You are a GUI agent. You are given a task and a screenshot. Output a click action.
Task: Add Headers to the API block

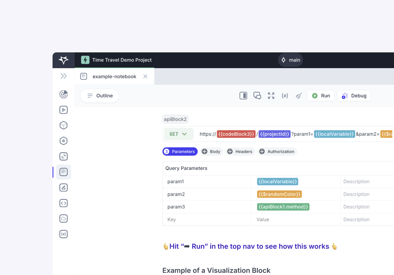pos(240,152)
